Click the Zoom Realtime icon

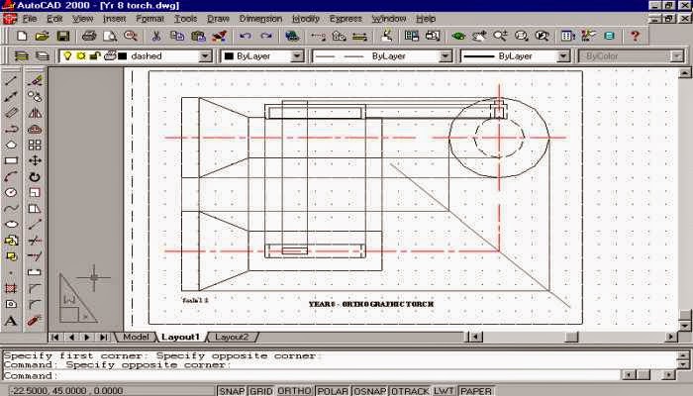(x=500, y=37)
